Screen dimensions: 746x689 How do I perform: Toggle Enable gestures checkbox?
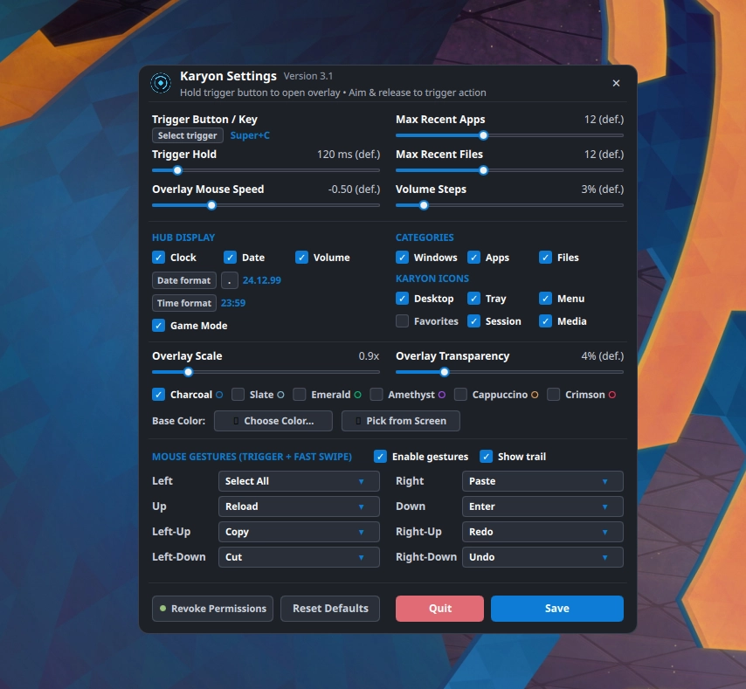tap(380, 457)
